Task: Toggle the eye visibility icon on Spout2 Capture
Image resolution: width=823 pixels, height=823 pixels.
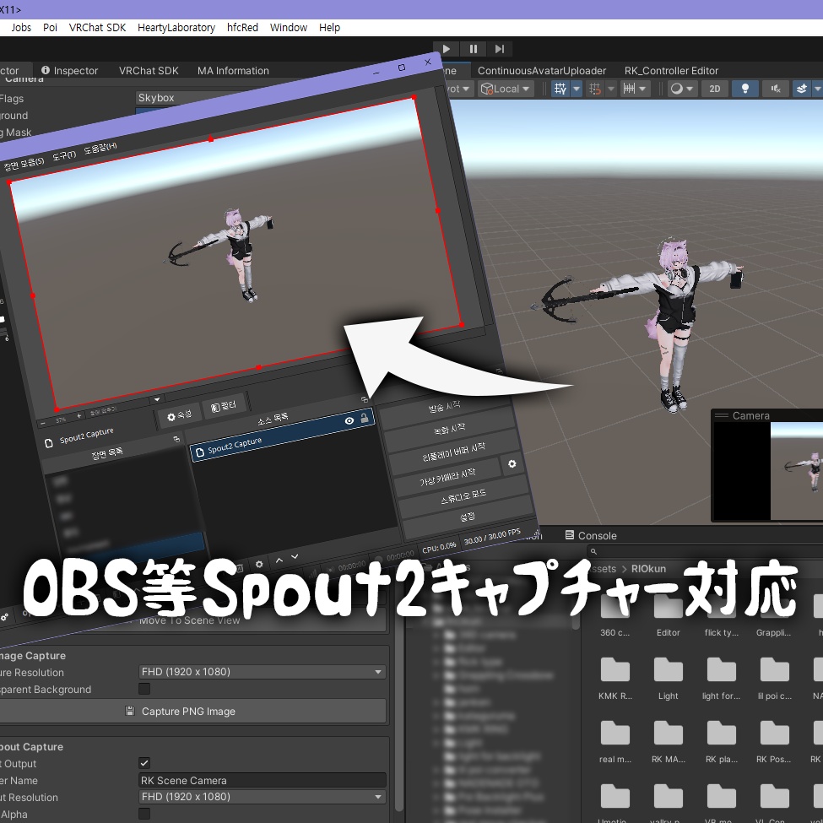Action: (349, 421)
